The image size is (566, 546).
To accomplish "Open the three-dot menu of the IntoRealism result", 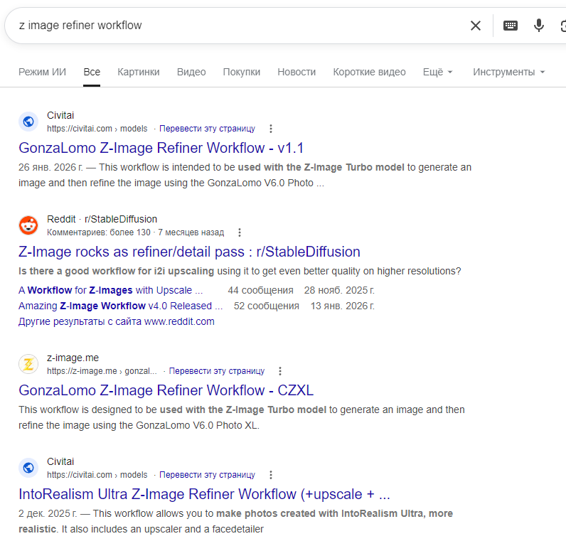I will (x=271, y=475).
